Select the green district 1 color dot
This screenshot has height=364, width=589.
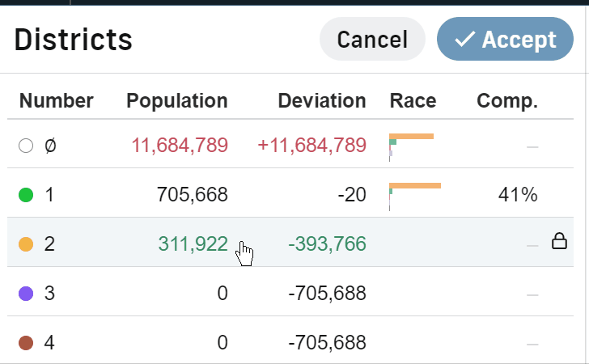[x=26, y=195]
